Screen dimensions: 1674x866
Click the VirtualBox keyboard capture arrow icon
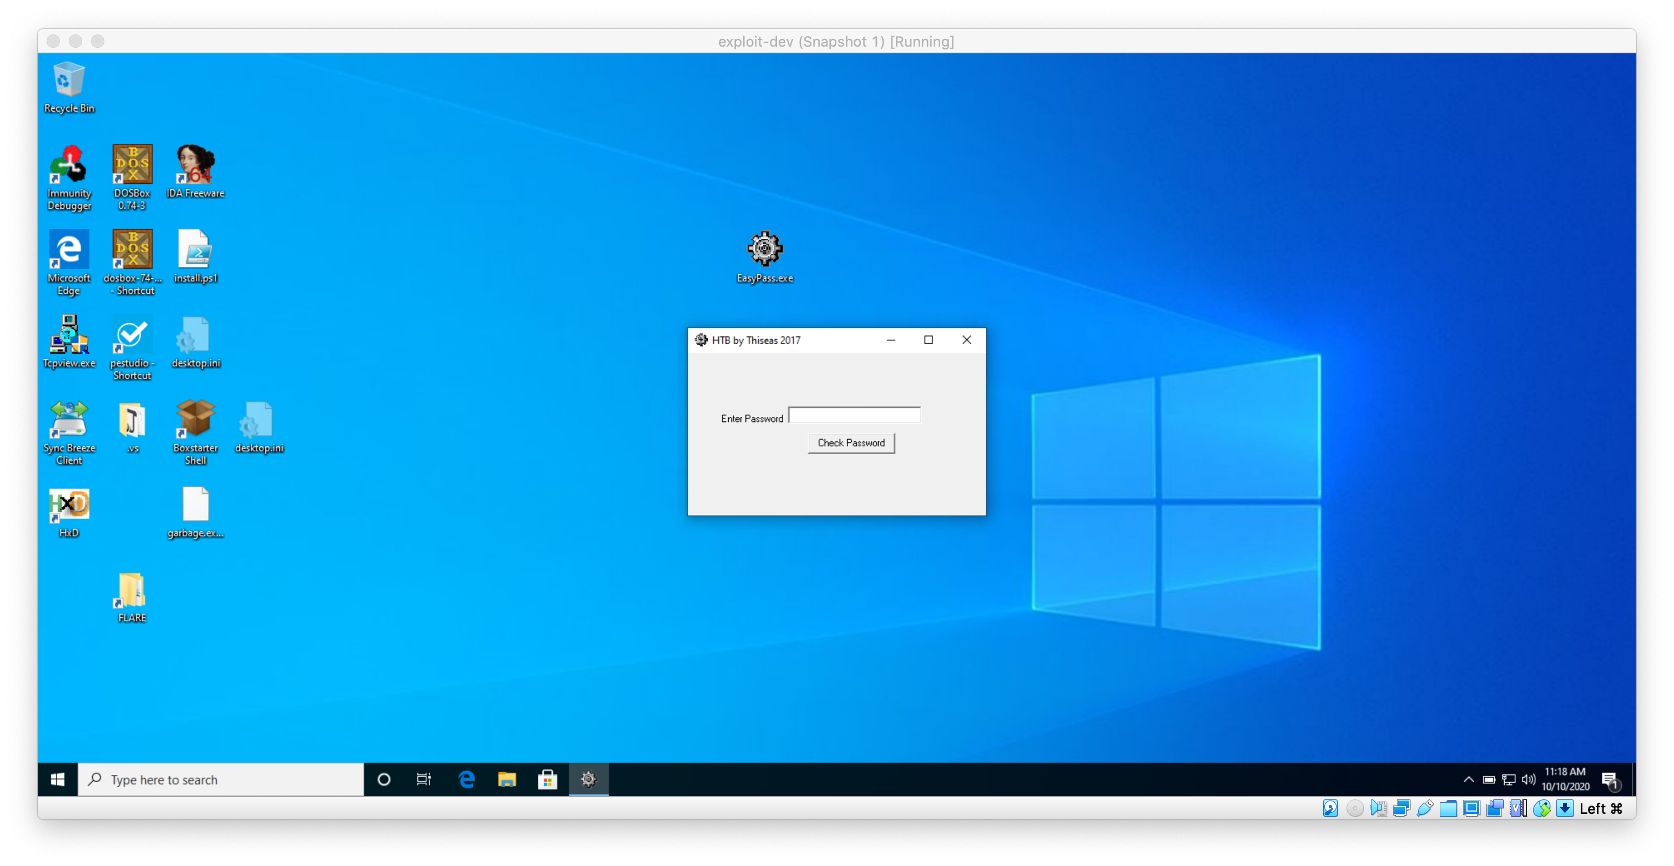(x=1565, y=808)
